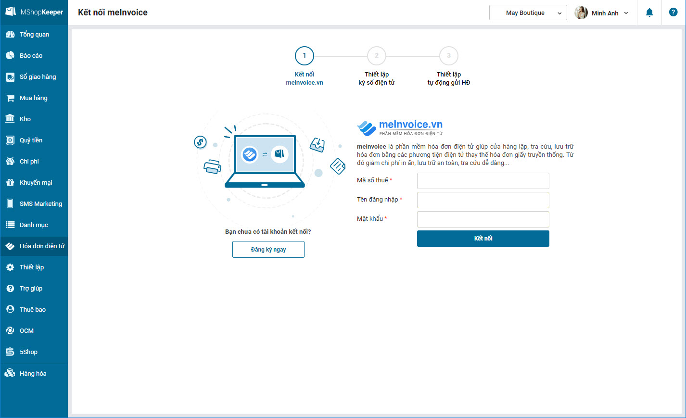Screen dimensions: 686x418
Task: Select step 1 Kết nối meinvoice.vn
Action: 305,66
